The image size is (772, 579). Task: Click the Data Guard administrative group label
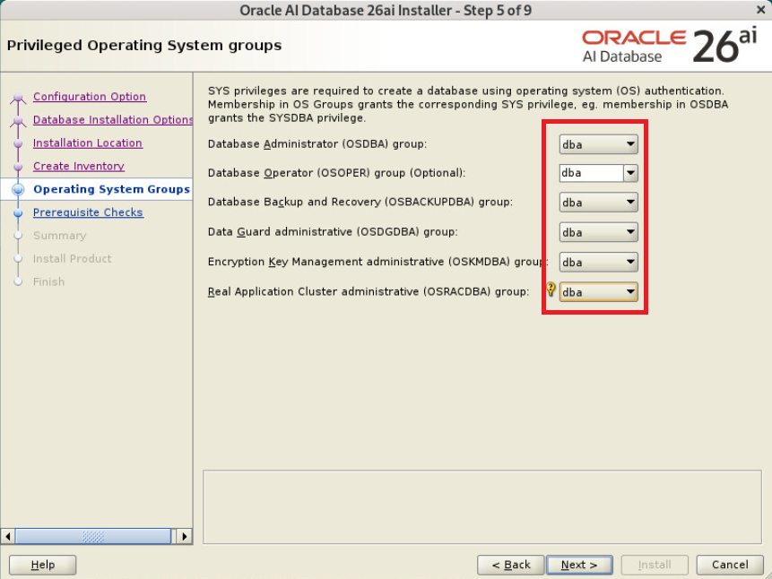(333, 232)
